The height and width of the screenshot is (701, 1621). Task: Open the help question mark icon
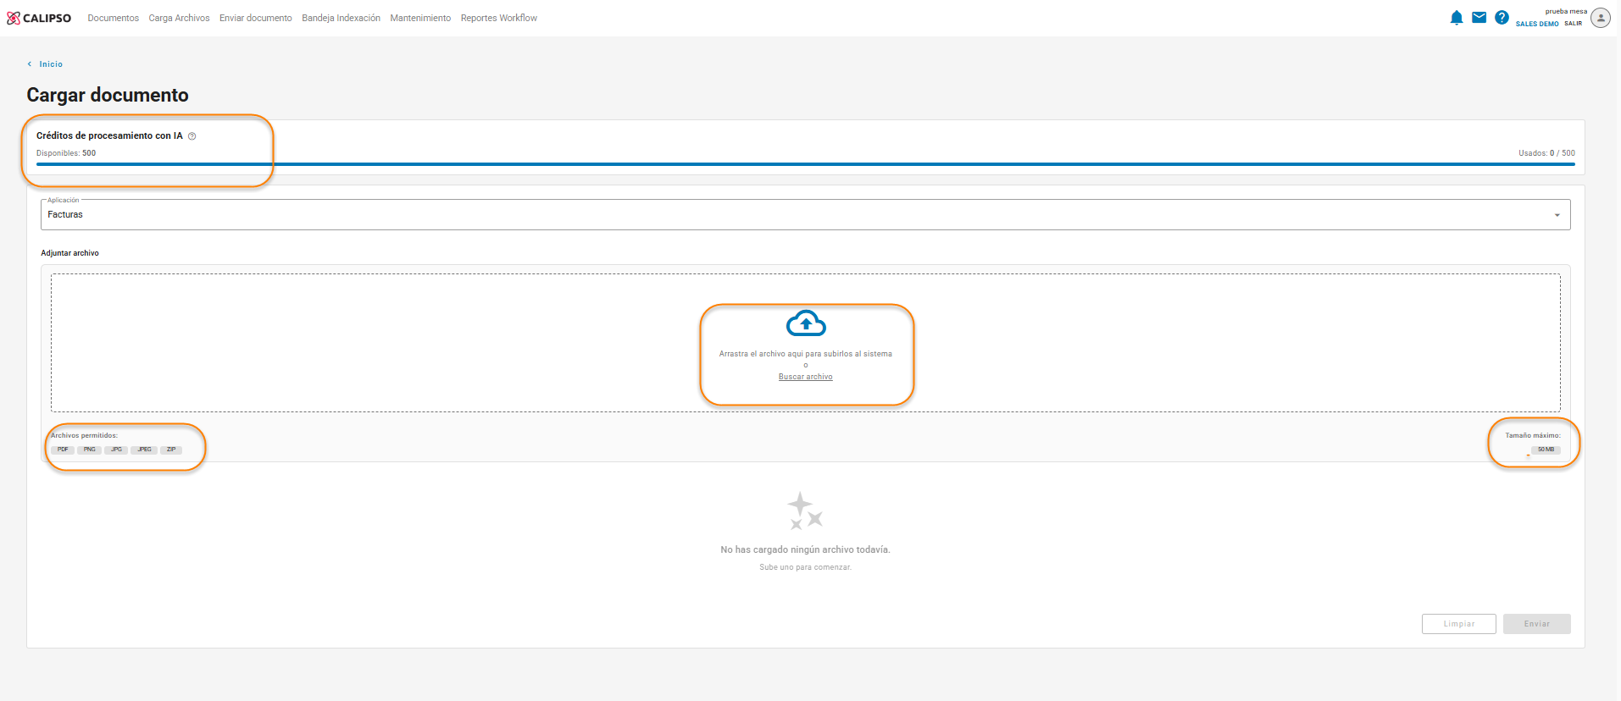(x=1502, y=17)
